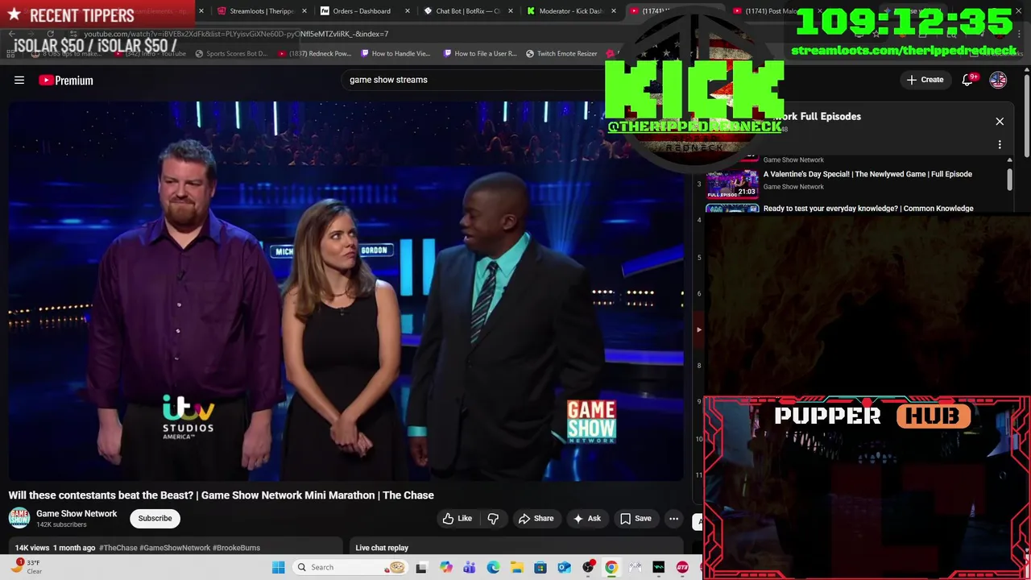The height and width of the screenshot is (580, 1031).
Task: Click Live chat replay header
Action: 382,548
